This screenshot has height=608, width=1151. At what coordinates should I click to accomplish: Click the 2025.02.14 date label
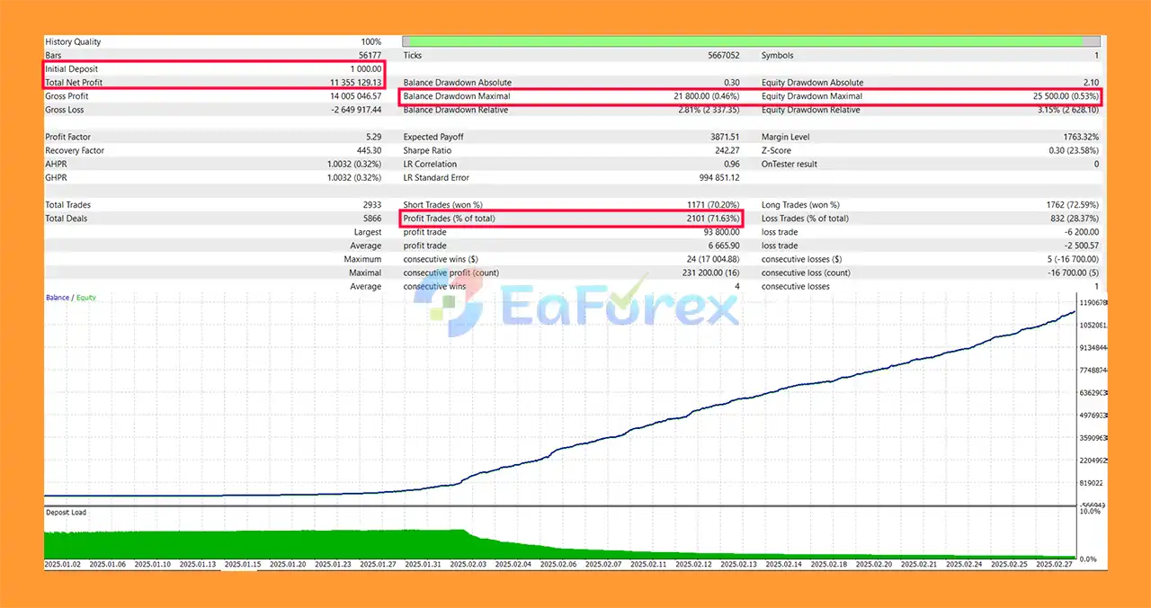pyautogui.click(x=785, y=564)
